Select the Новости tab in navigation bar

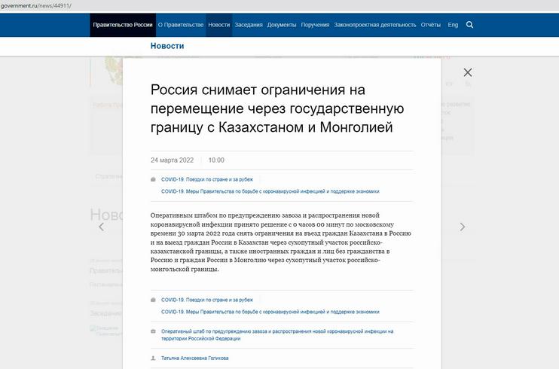(219, 25)
